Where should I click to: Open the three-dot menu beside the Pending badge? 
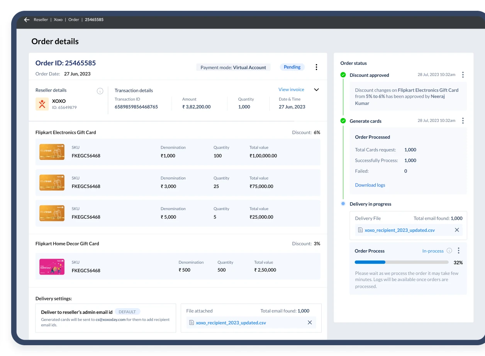(x=316, y=67)
